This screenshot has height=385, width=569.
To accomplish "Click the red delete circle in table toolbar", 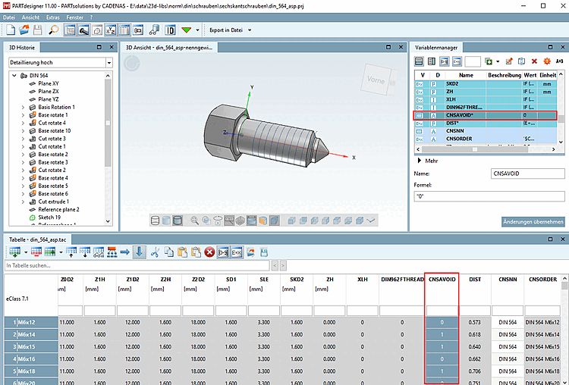I will click(209, 252).
